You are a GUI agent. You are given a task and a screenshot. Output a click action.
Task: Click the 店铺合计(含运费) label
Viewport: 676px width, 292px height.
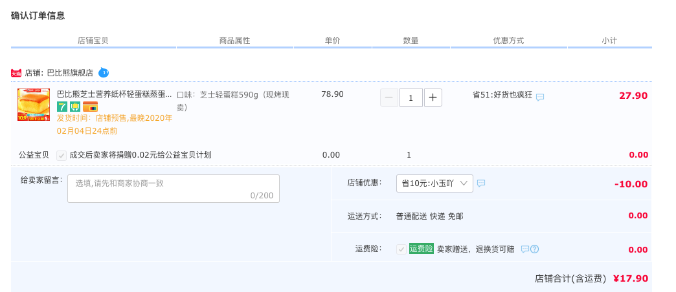coord(571,278)
